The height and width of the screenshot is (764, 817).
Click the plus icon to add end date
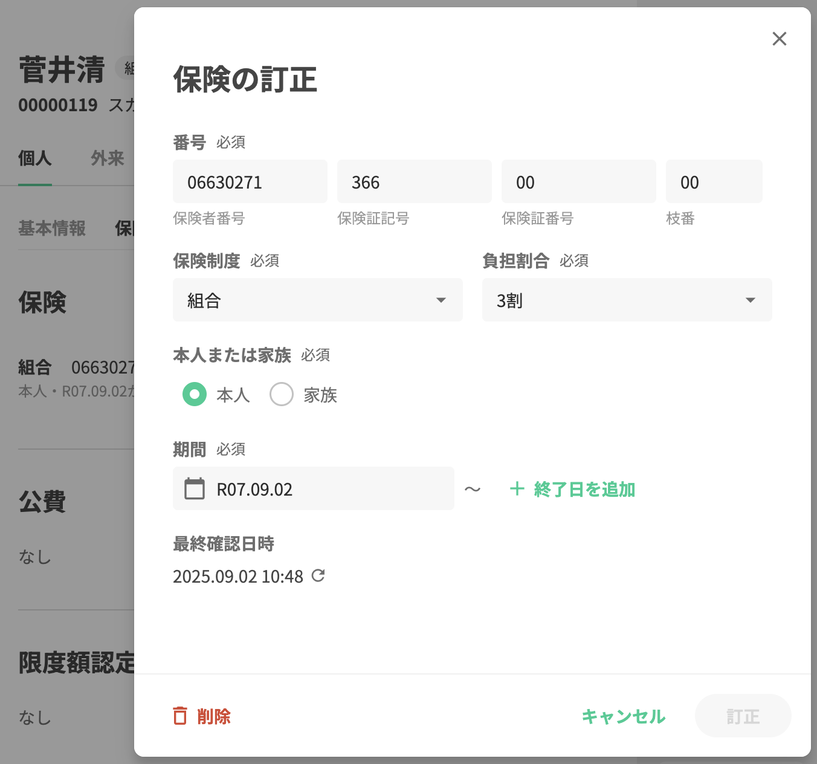[517, 488]
